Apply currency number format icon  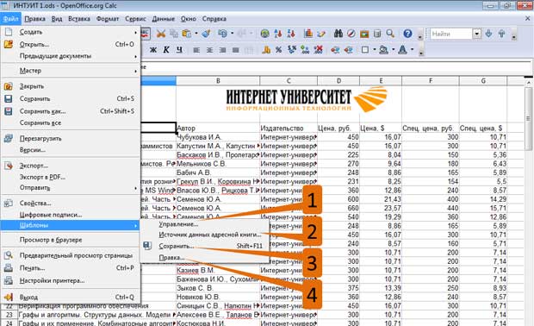coord(266,50)
